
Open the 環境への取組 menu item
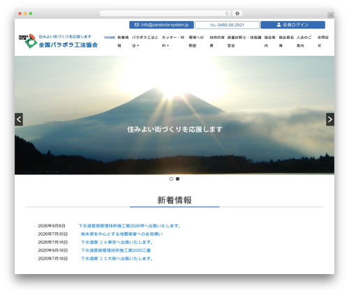(x=196, y=41)
